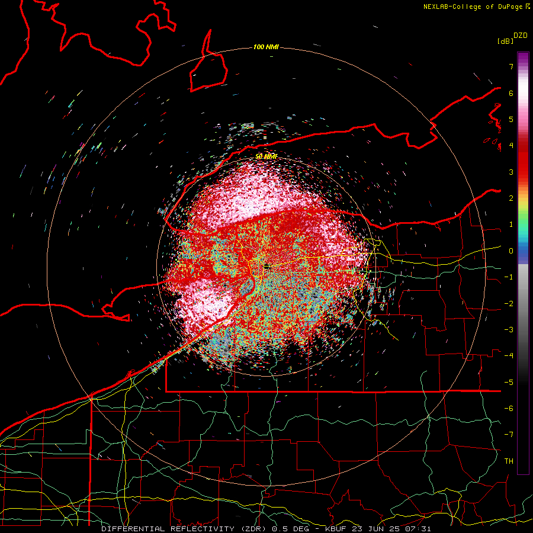Viewport: 533px width, 533px height.
Task: Click the 100 NMI range ring label
Action: (266, 47)
